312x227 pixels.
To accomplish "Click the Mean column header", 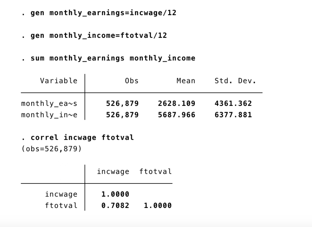I will [186, 81].
